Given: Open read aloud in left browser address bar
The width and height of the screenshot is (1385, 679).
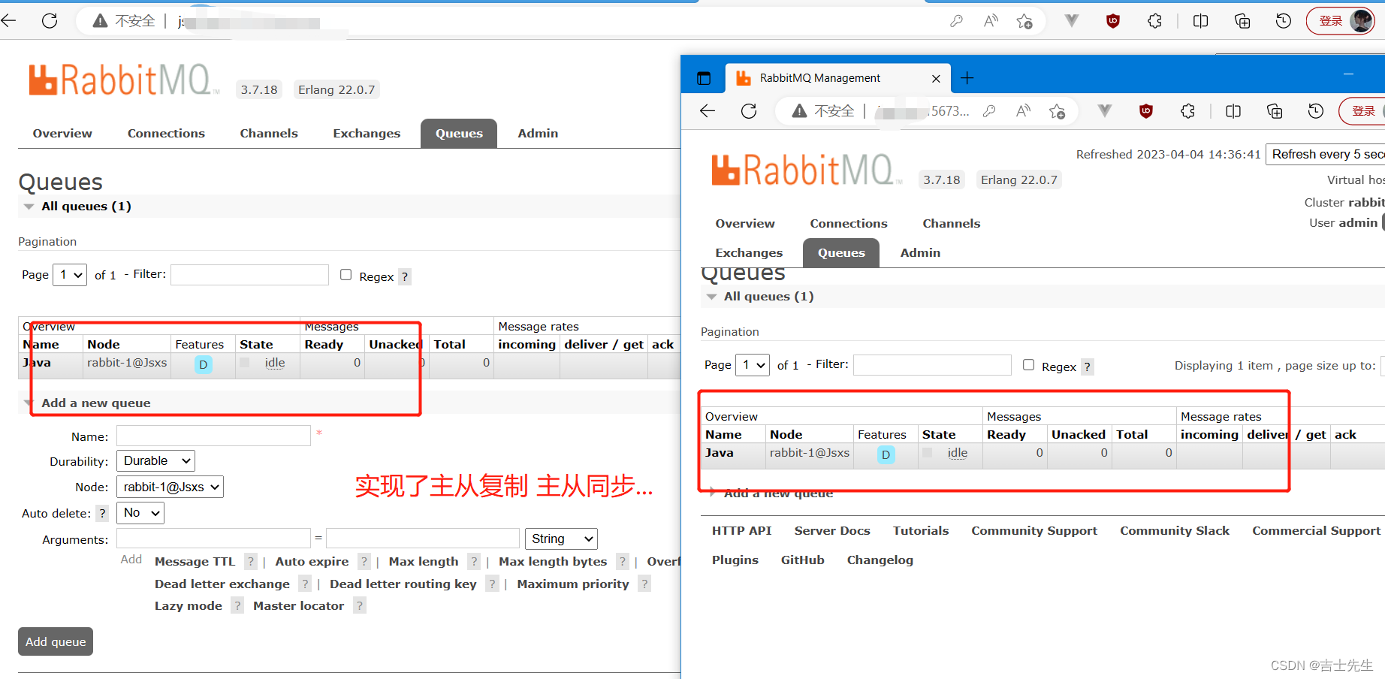Looking at the screenshot, I should [x=991, y=21].
